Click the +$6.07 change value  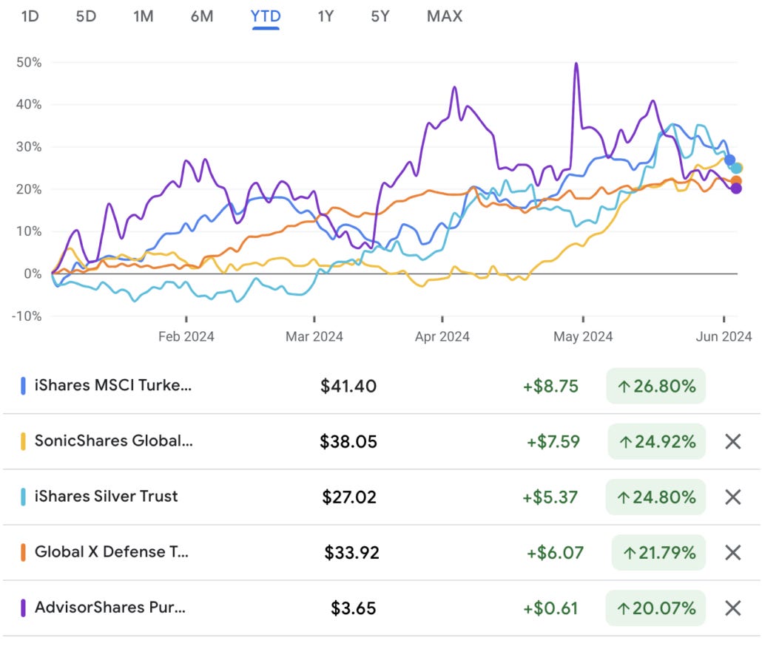pyautogui.click(x=555, y=552)
